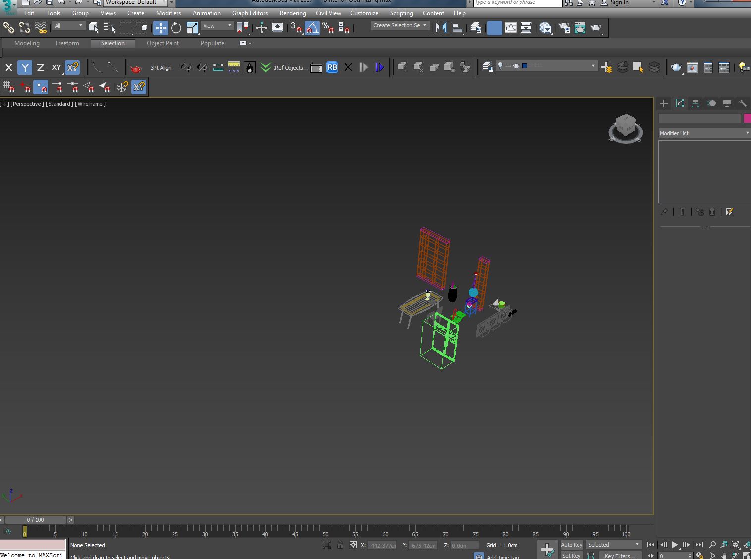Pick the Rectangular Selection Region tool
This screenshot has width=751, height=559.
pos(125,27)
